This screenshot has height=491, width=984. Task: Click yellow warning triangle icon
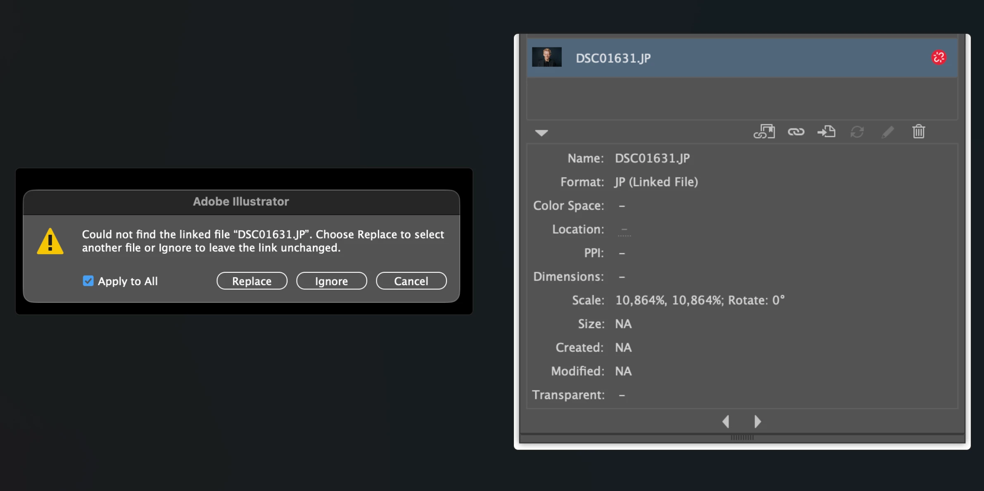[x=50, y=241]
